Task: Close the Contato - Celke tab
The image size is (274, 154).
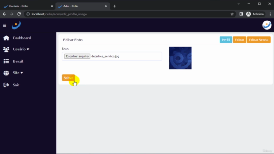Action: coord(52,6)
